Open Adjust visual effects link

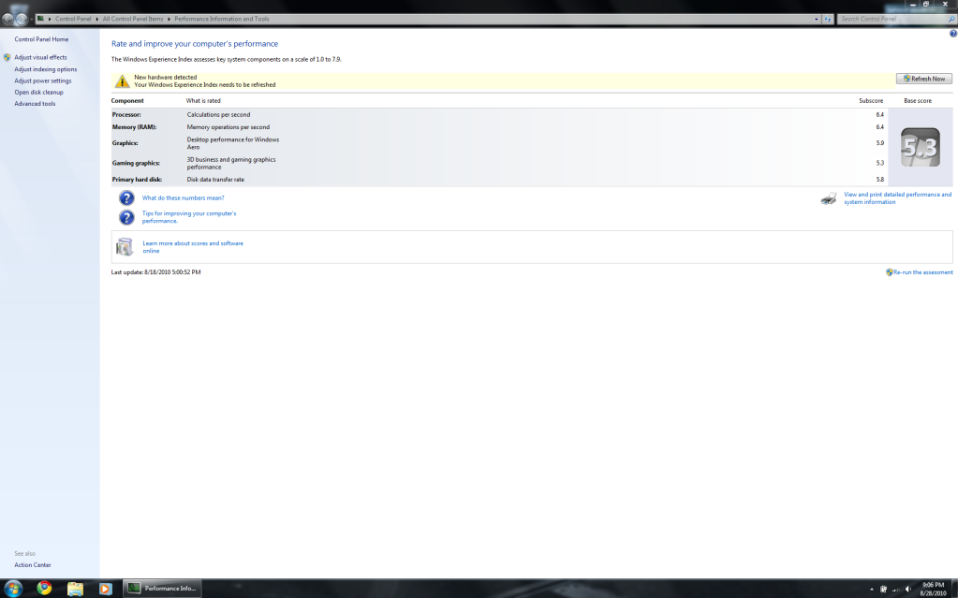[41, 57]
